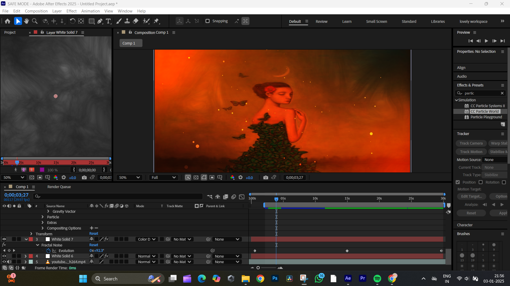Click Region of Interest icon in Composition viewer
Image resolution: width=510 pixels, height=286 pixels.
[x=212, y=177]
